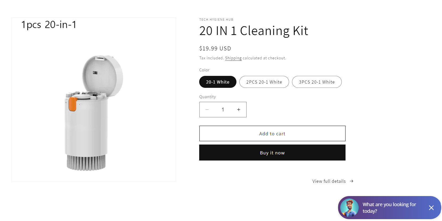Open the 1pcs 20-in-1 product image

click(94, 99)
